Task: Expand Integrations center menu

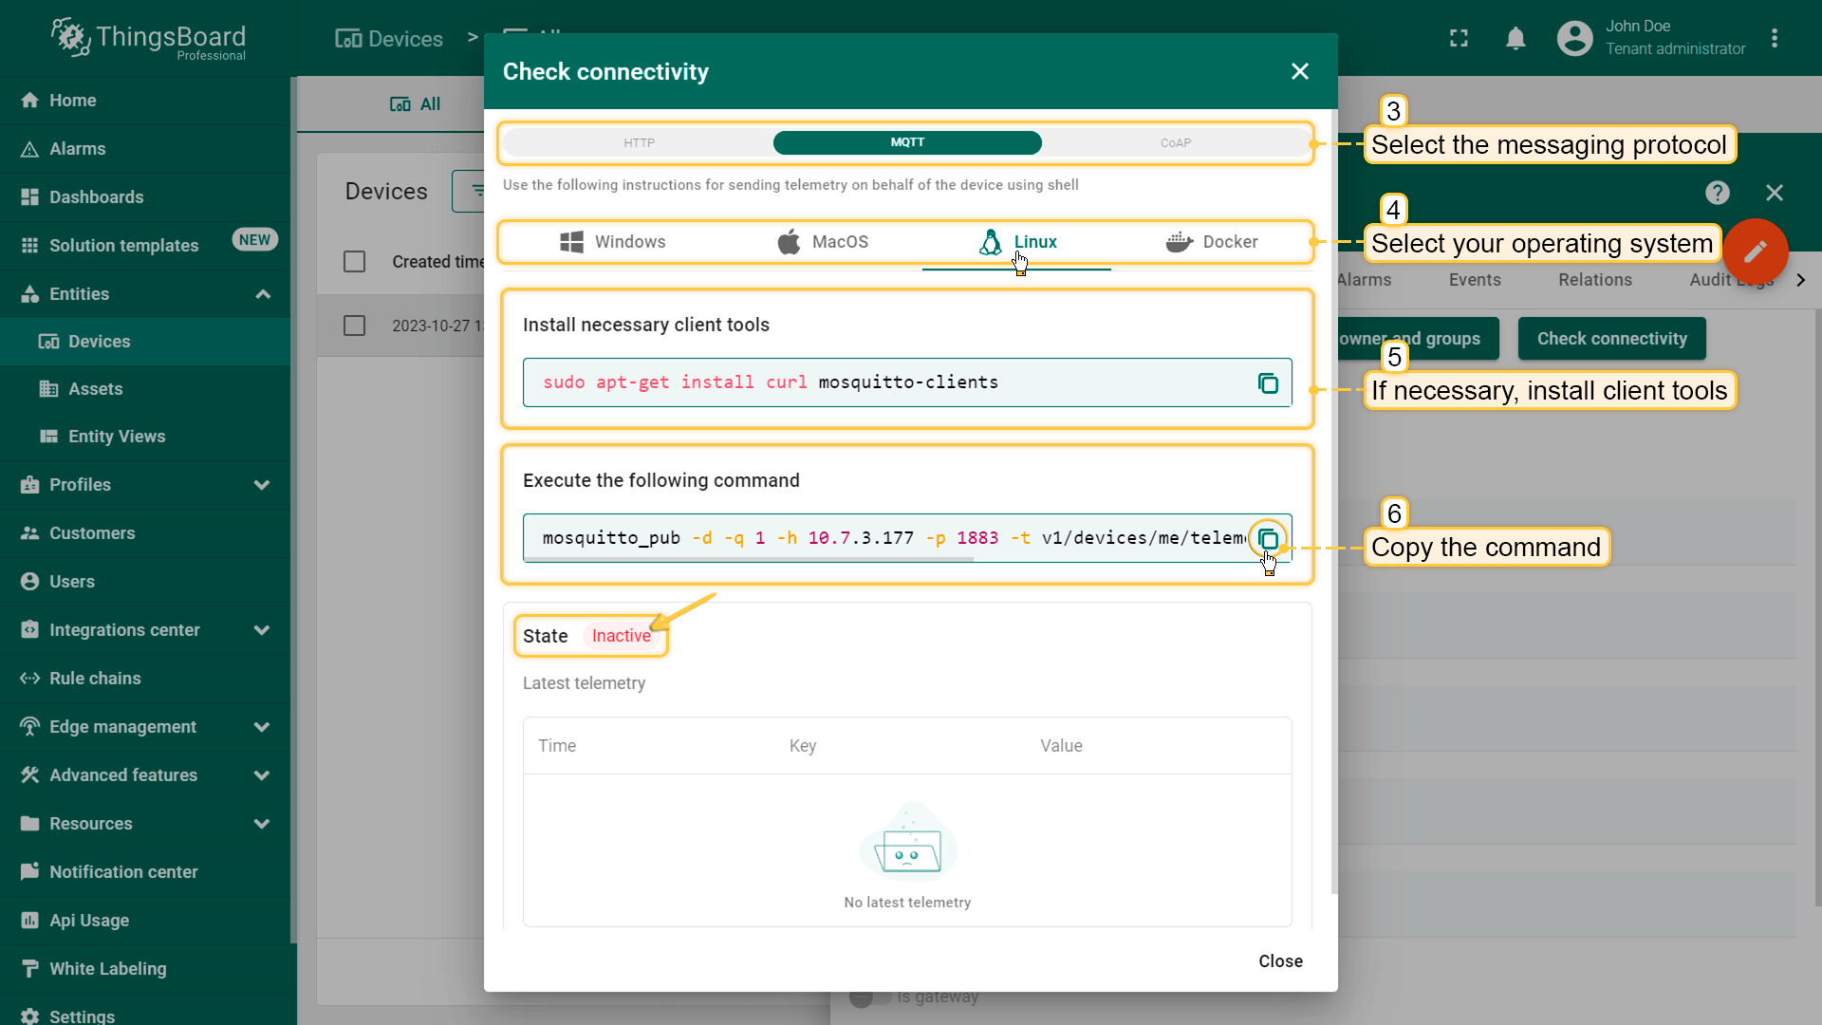Action: tap(263, 630)
